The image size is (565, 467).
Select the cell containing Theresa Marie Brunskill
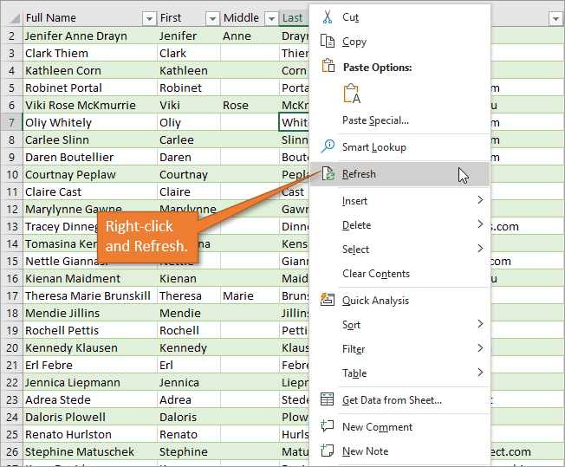point(88,295)
